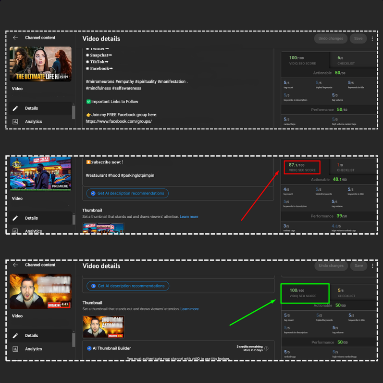383x383 pixels.
Task: Open Details pencil icon under 4:41 video
Action: click(15, 335)
